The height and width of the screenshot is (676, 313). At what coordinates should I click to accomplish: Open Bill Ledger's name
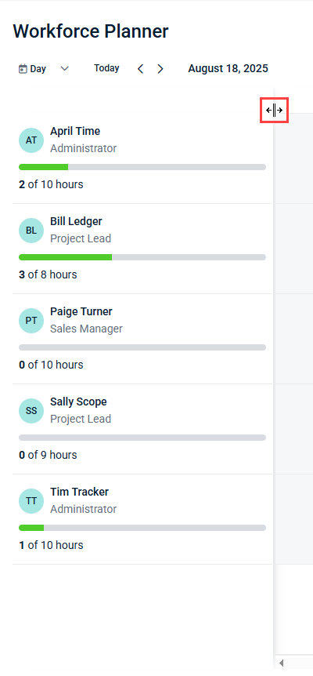76,222
